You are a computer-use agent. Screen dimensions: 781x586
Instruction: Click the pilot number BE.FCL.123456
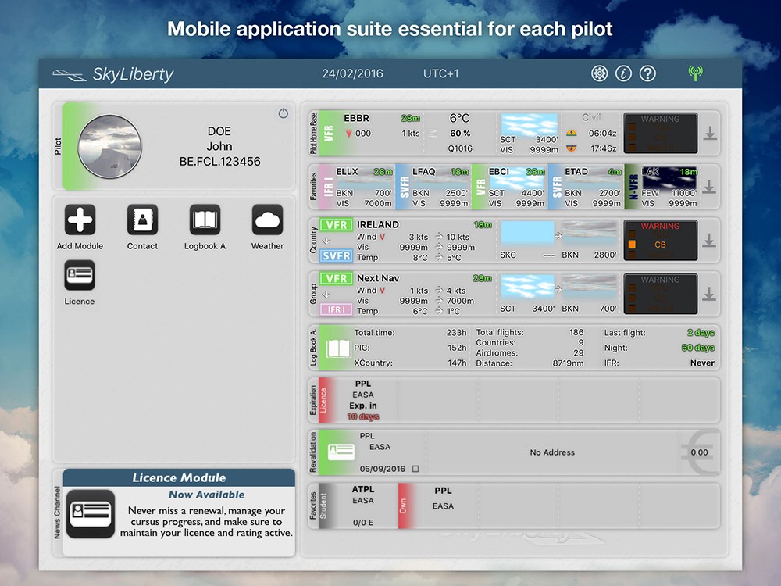pos(220,162)
